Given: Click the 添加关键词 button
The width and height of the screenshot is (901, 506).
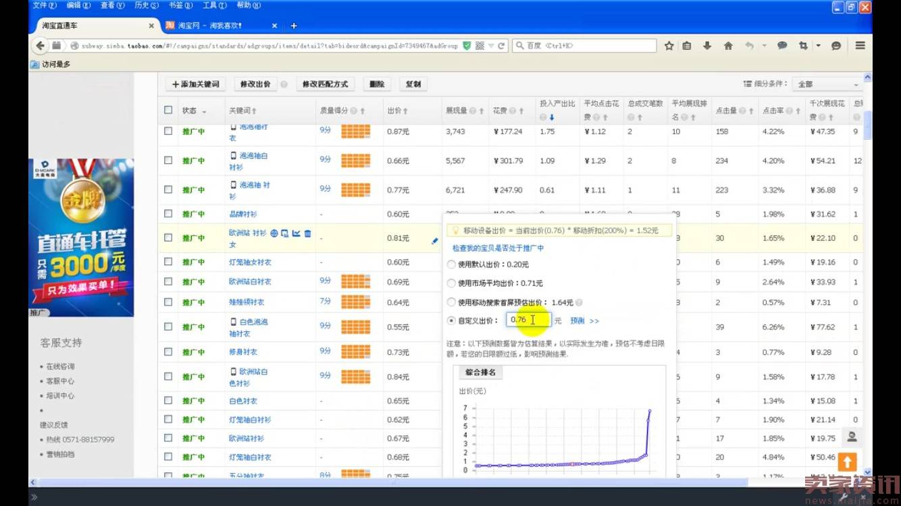Looking at the screenshot, I should coord(196,84).
